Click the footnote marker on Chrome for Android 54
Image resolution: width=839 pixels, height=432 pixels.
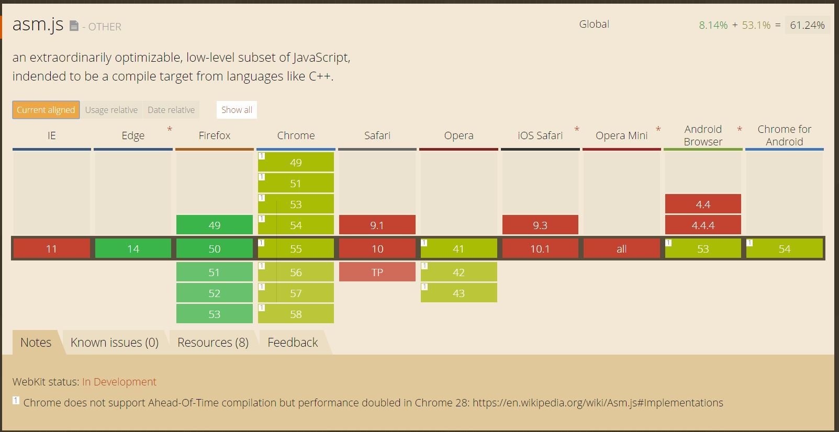pos(749,242)
